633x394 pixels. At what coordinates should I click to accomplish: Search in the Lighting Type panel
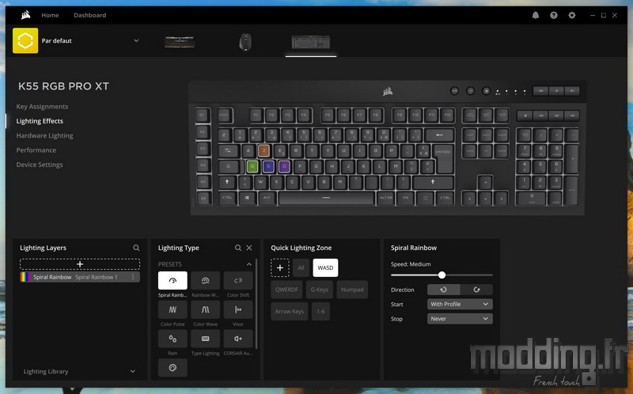(x=238, y=248)
